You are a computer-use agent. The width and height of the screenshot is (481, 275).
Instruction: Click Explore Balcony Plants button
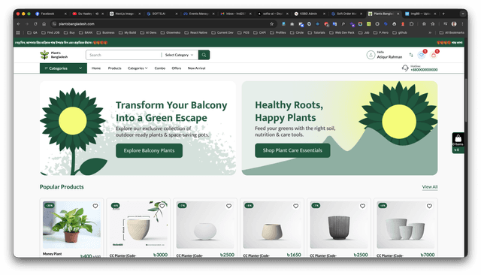pos(149,150)
